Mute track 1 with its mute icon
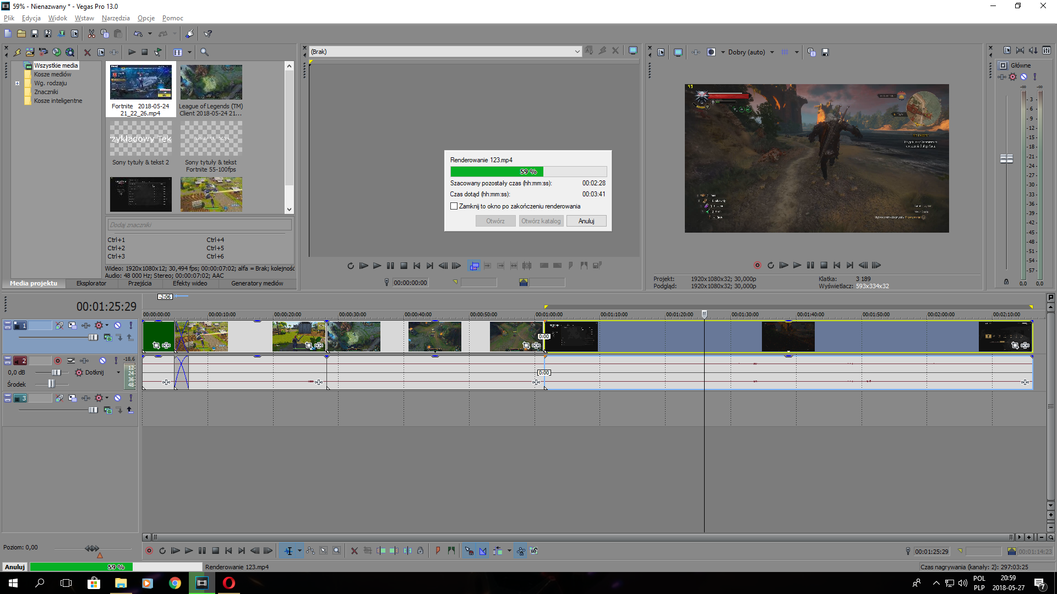 (117, 326)
